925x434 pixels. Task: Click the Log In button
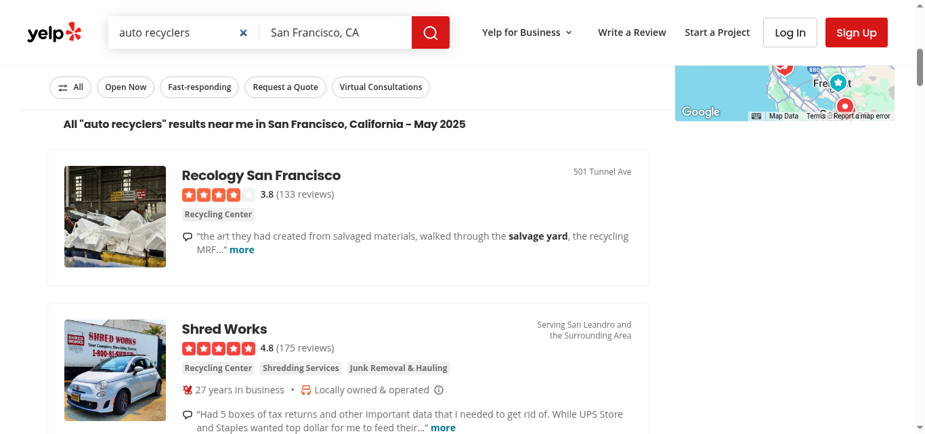[790, 32]
